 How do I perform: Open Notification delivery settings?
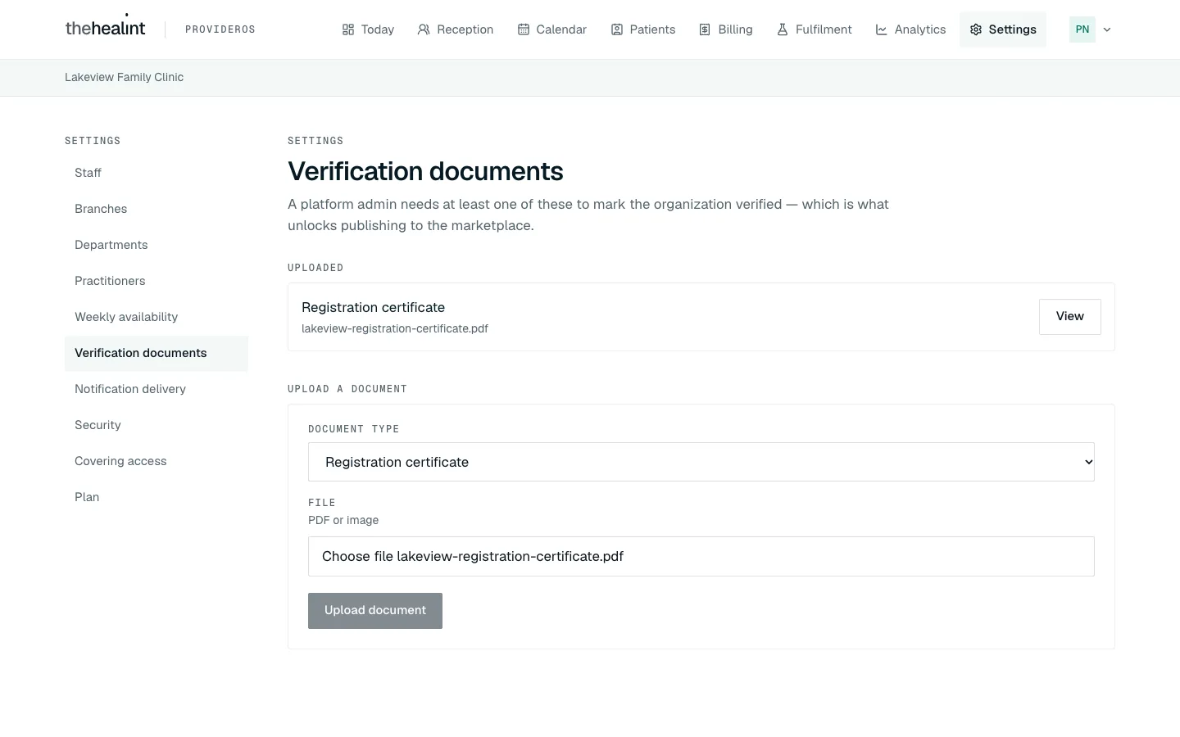(x=157, y=389)
